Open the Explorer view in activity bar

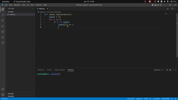(3, 9)
